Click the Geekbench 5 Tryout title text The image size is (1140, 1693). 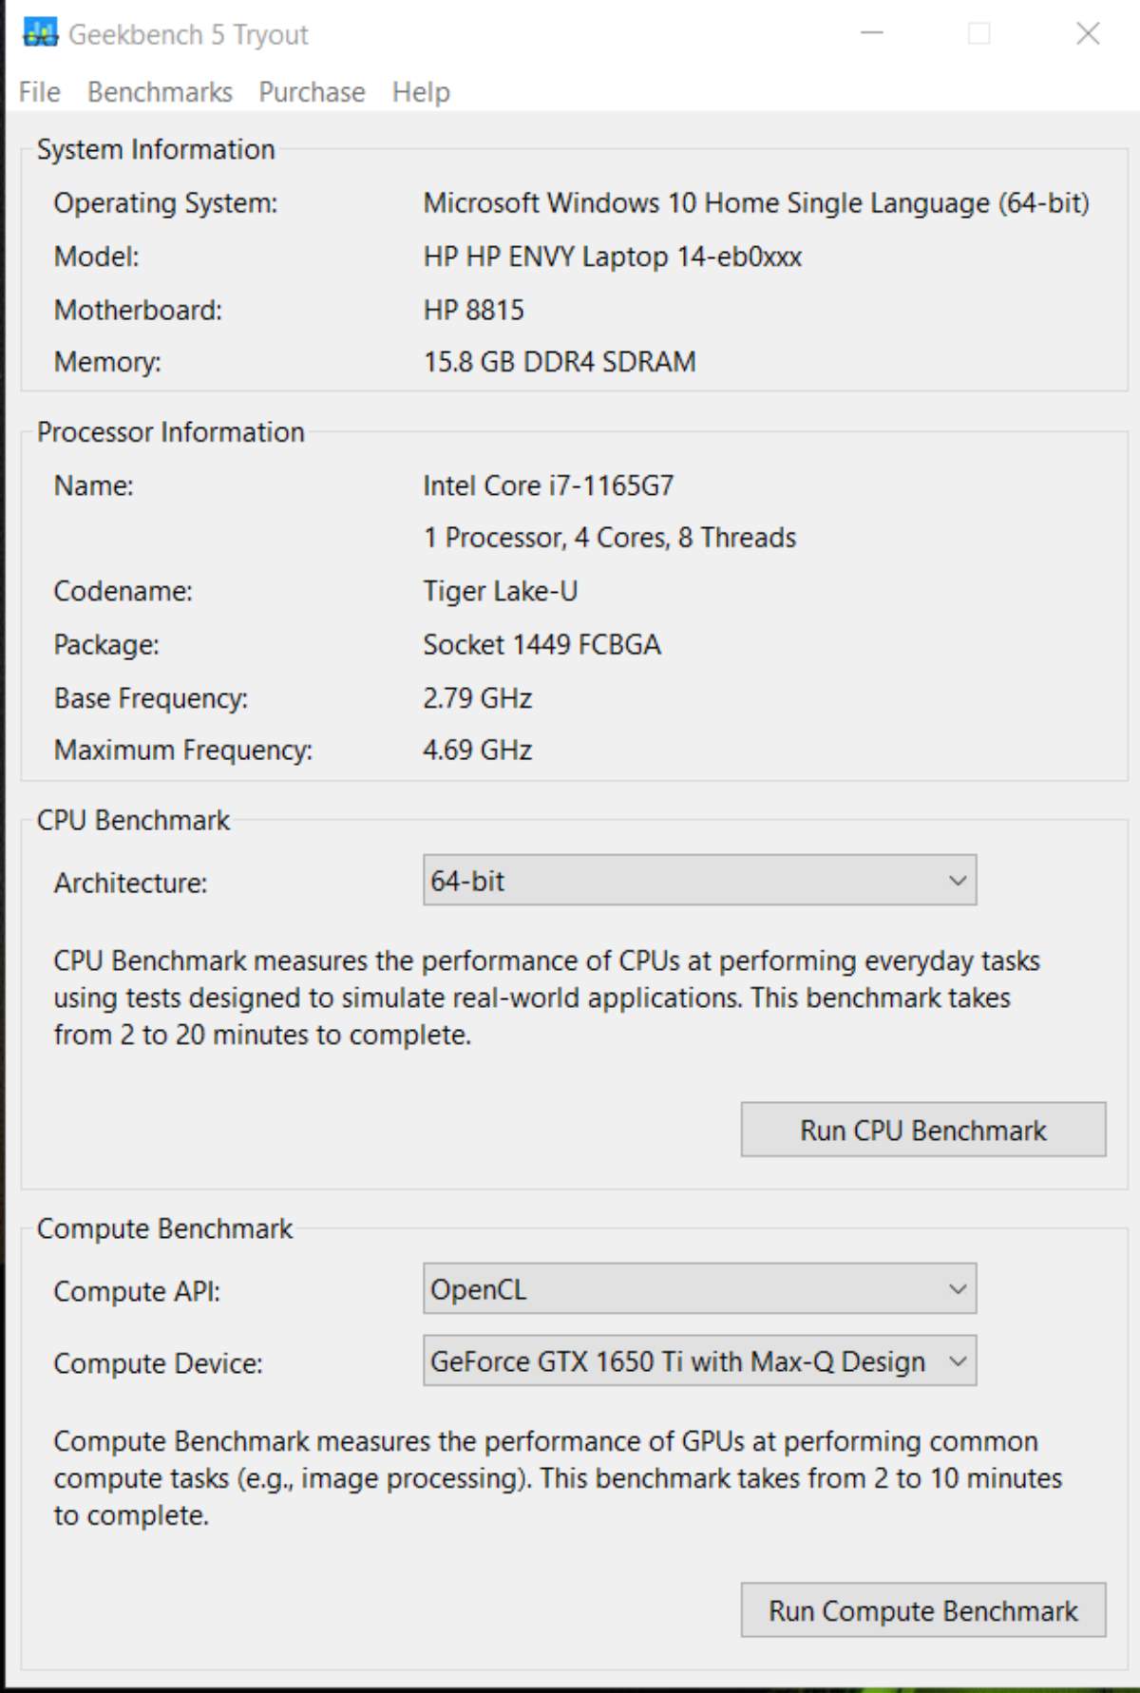[x=188, y=35]
